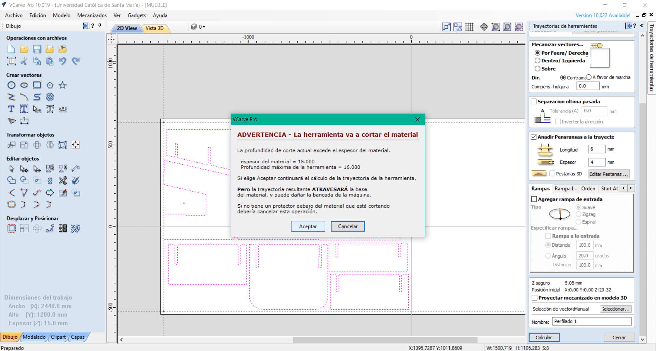The height and width of the screenshot is (351, 656).
Task: Switch to the Capas tab
Action: tap(78, 337)
